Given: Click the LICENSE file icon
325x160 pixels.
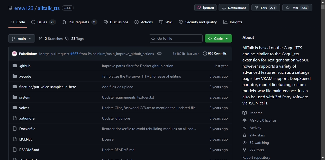Looking at the screenshot, I should [x=15, y=139].
